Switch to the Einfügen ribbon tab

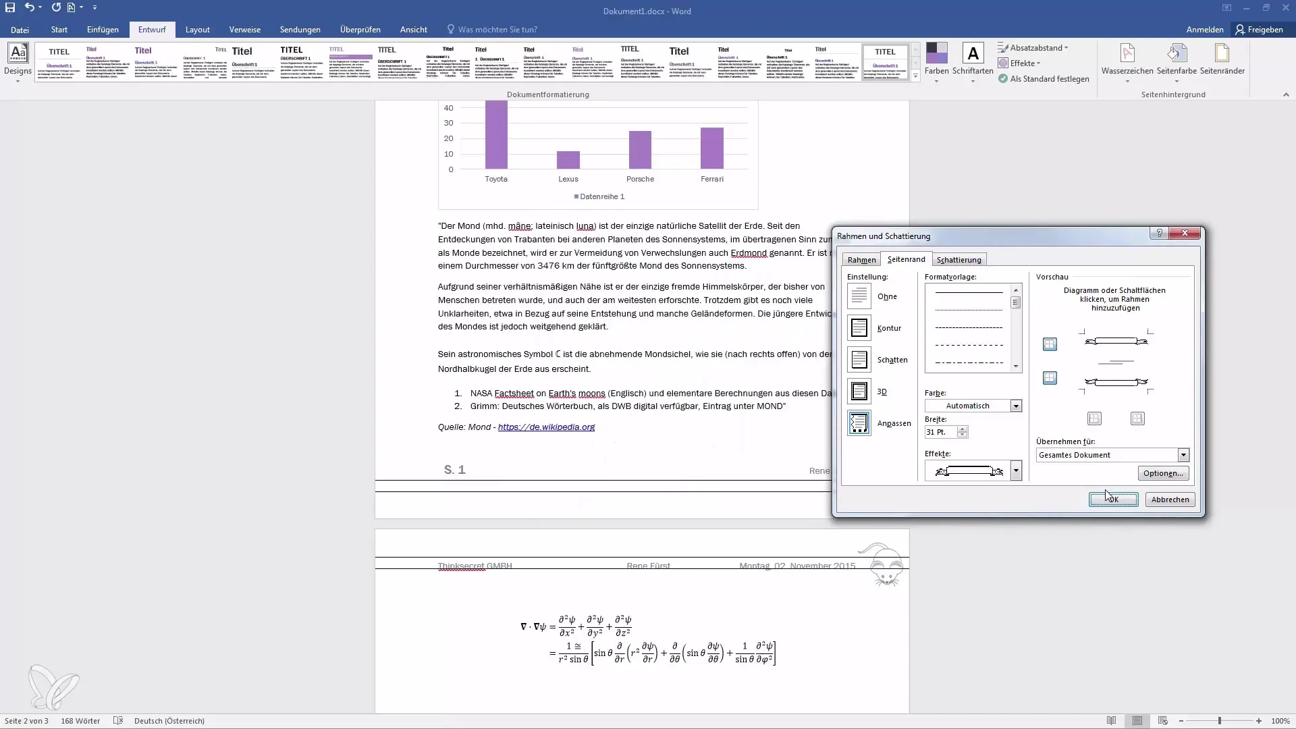point(103,30)
